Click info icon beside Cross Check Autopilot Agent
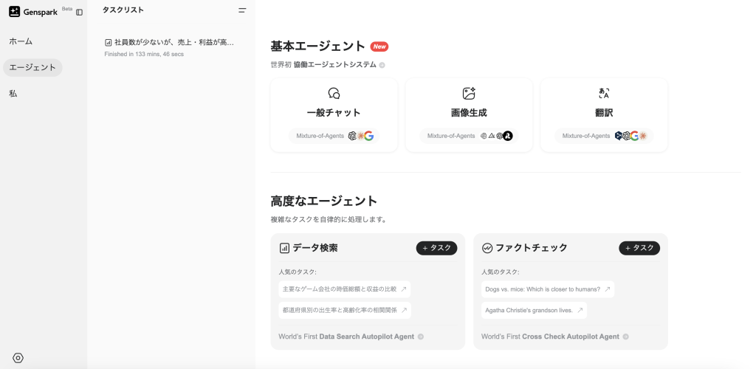The image size is (756, 369). (625, 337)
